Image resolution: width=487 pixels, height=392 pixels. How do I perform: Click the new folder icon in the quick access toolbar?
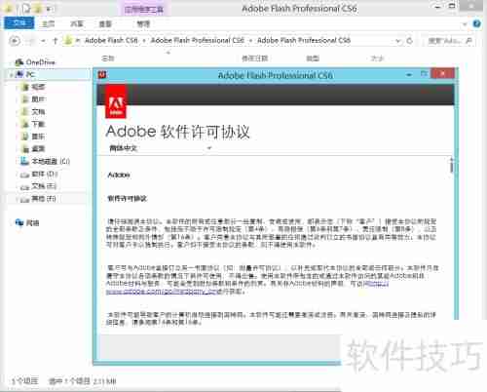[38, 9]
